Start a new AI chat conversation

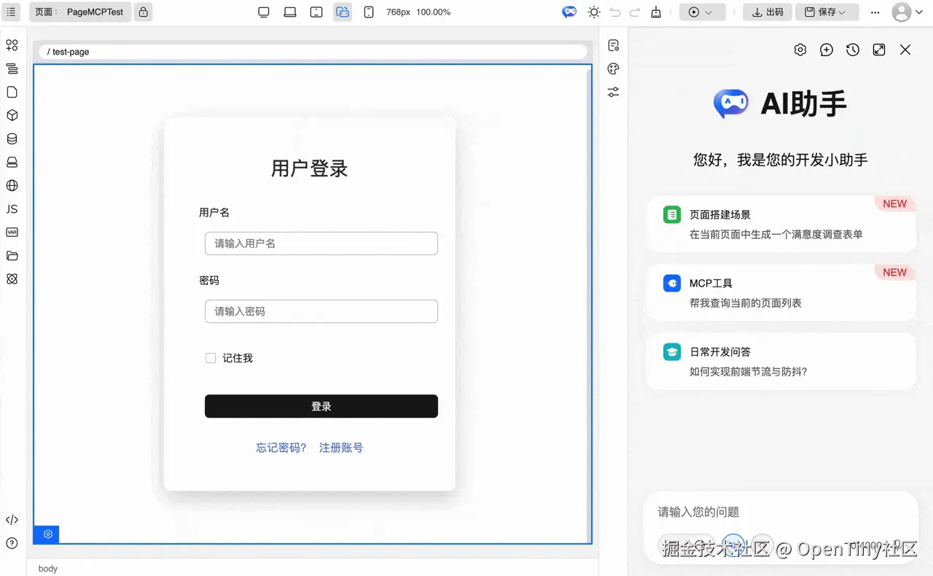point(827,50)
